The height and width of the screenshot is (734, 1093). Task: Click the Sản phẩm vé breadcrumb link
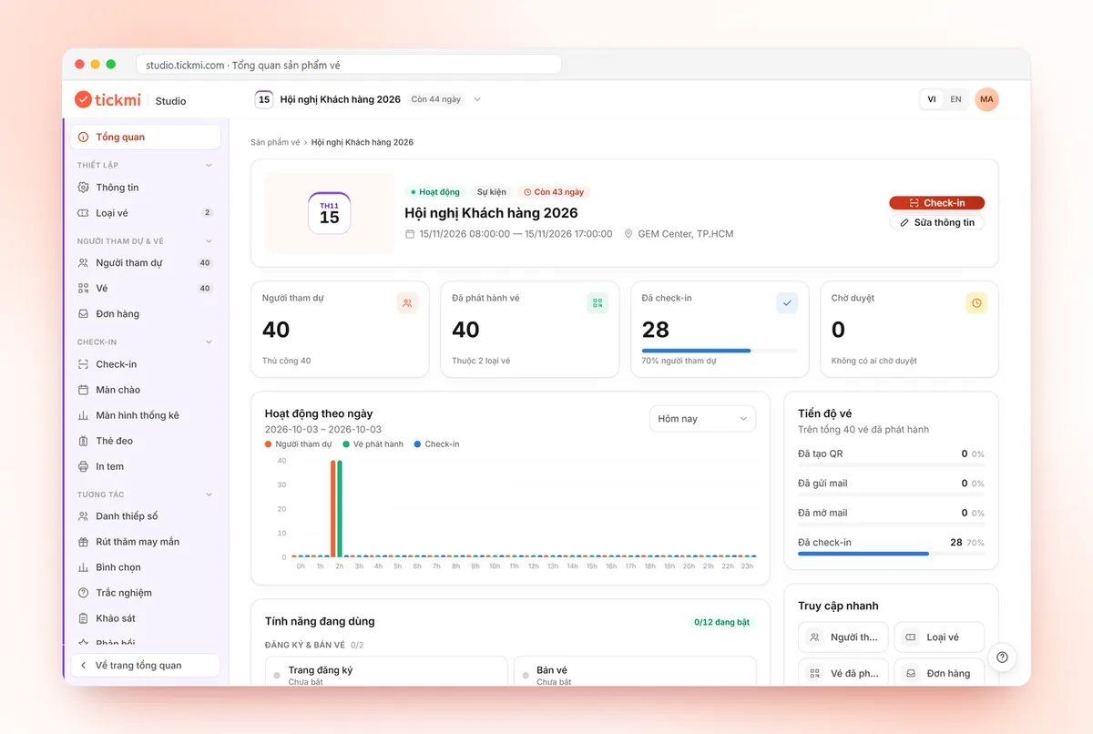tap(275, 143)
